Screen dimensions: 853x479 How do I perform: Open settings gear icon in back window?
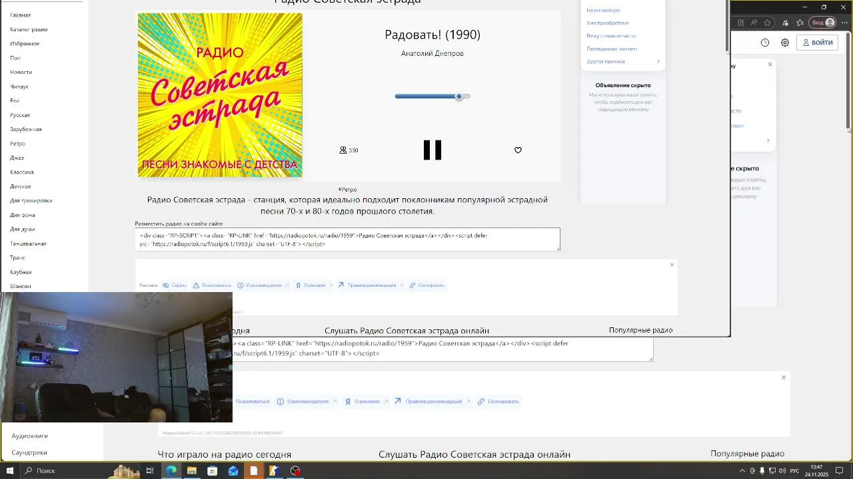coord(785,43)
